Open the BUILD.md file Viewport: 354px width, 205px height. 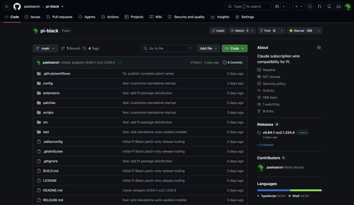click(x=51, y=171)
